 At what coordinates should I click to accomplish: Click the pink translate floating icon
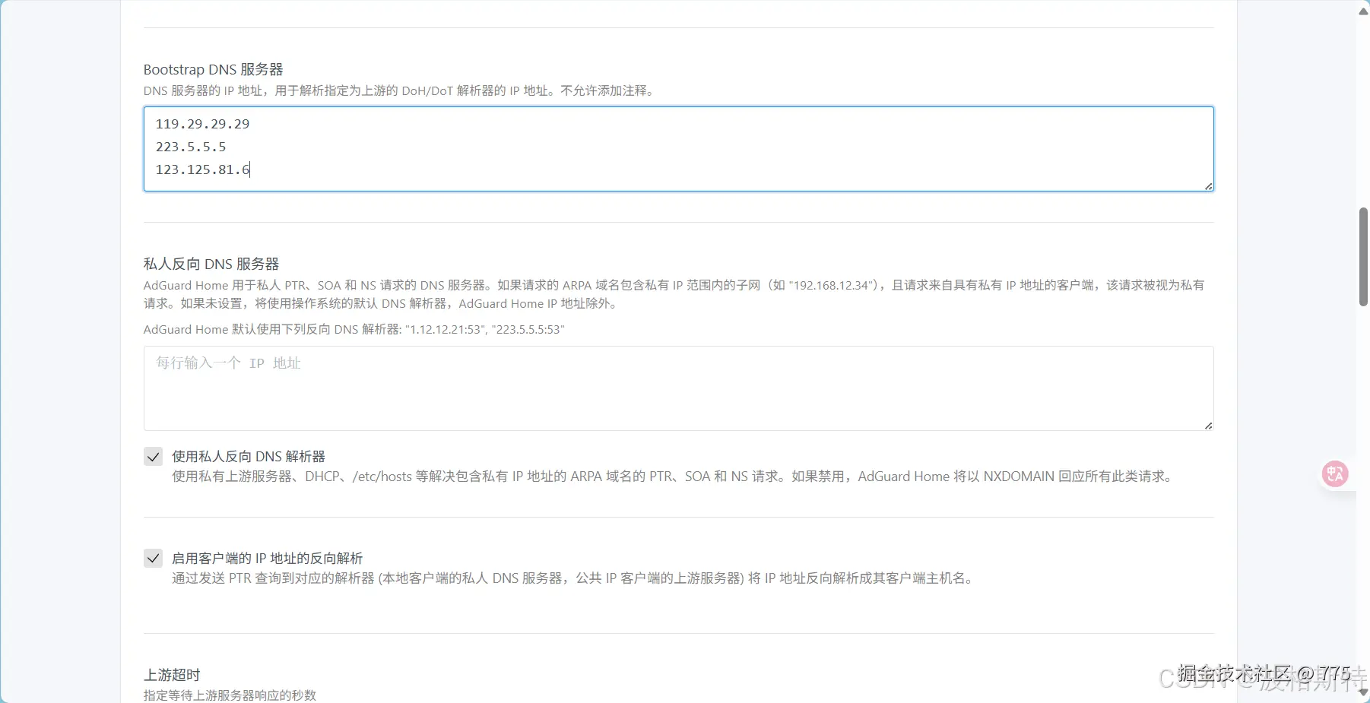[1335, 474]
